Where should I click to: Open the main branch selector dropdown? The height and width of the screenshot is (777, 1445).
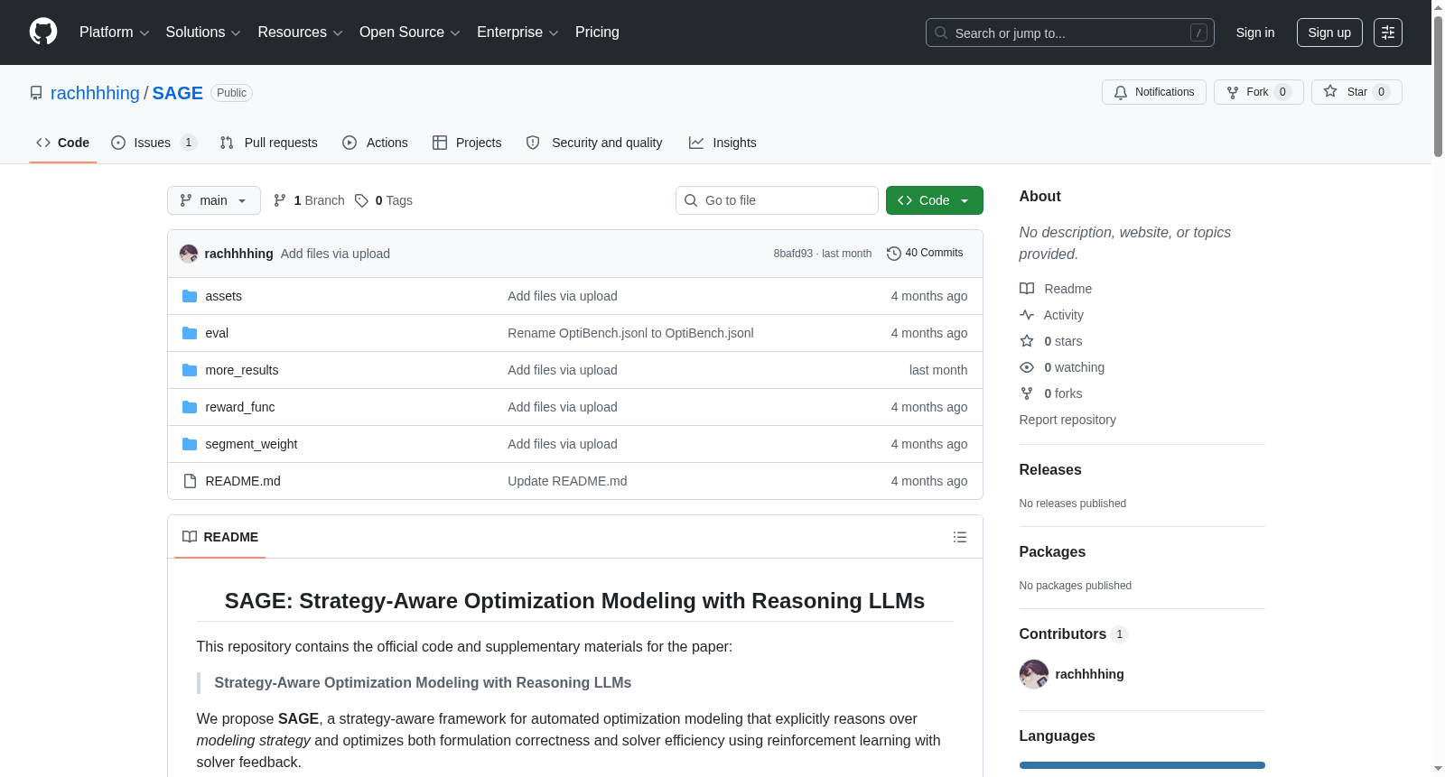[x=214, y=200]
